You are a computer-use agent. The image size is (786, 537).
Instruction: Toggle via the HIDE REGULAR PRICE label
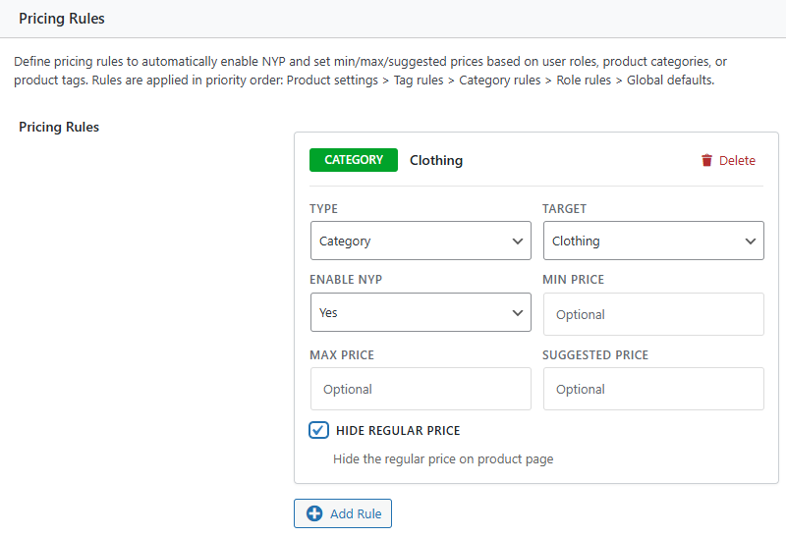coord(398,431)
